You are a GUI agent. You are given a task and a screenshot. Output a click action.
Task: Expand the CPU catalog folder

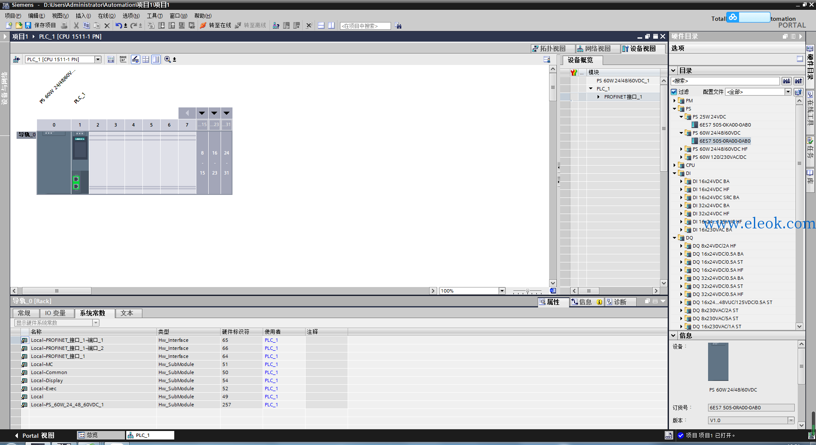(x=674, y=165)
